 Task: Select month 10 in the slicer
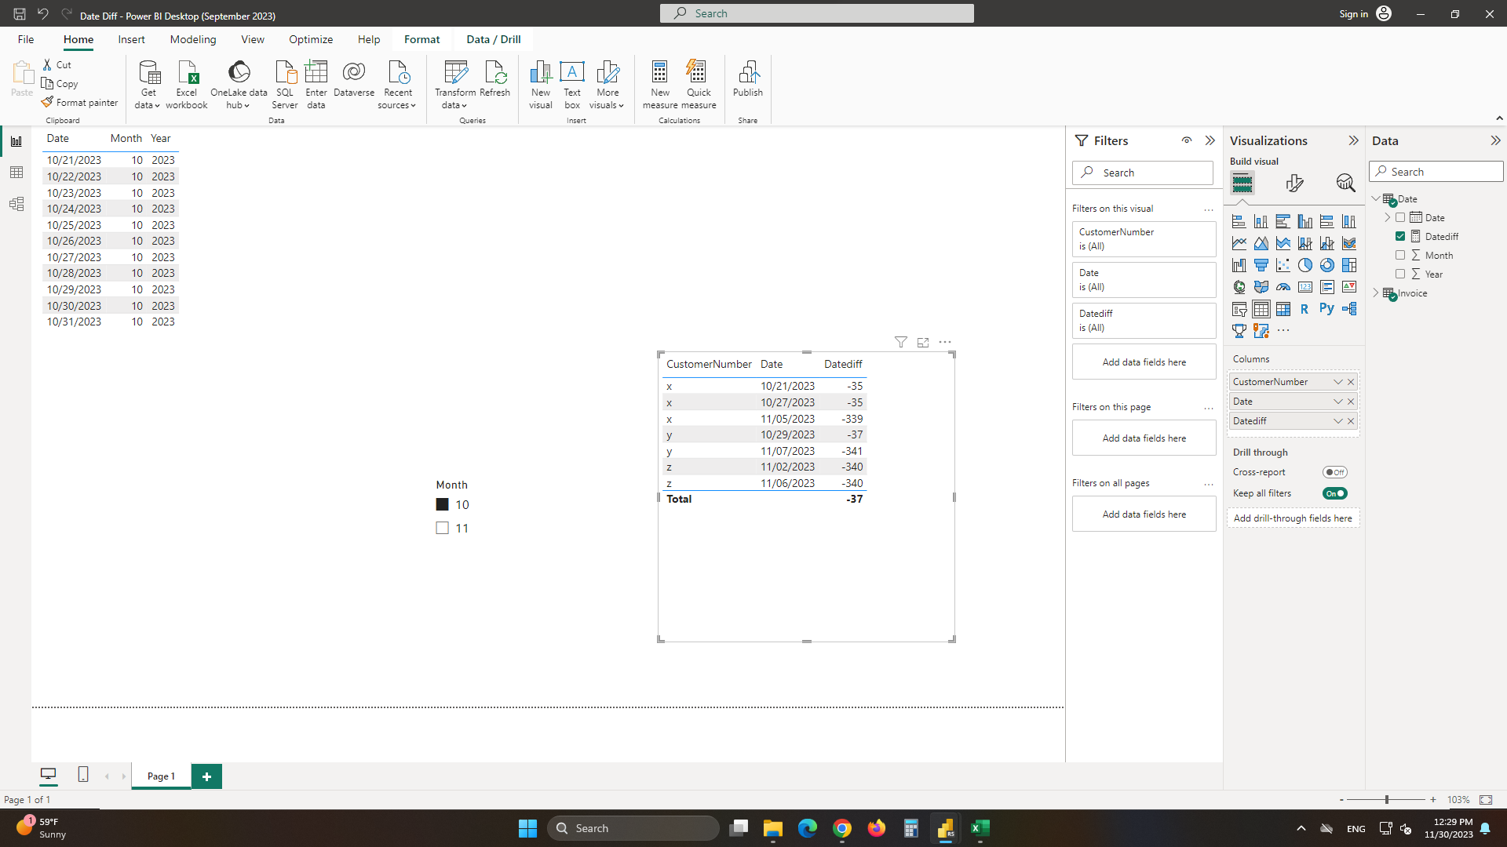tap(443, 505)
